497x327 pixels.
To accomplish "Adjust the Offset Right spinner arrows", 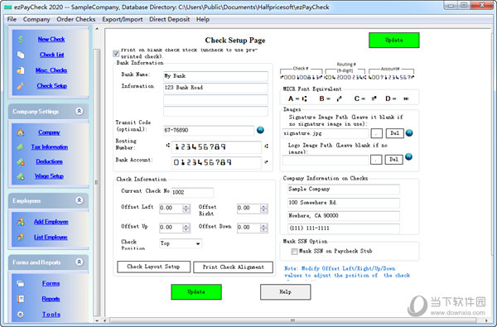I will [263, 208].
